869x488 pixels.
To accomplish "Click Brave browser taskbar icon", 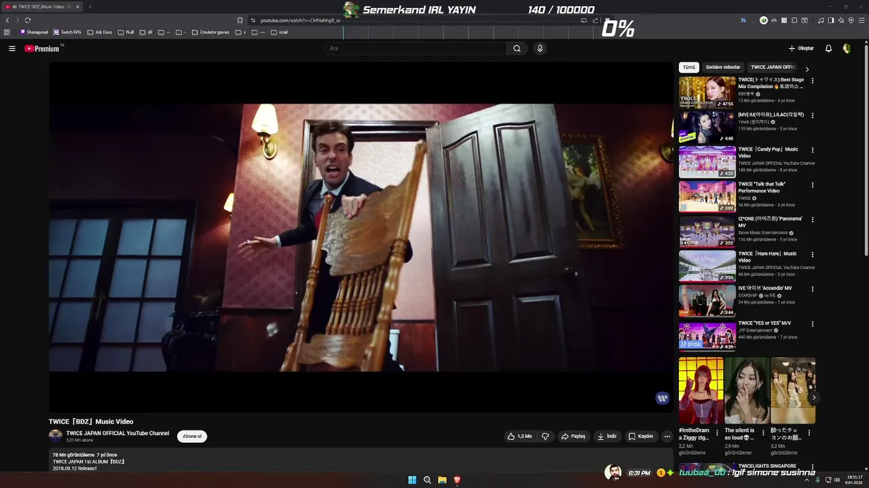I will point(457,480).
